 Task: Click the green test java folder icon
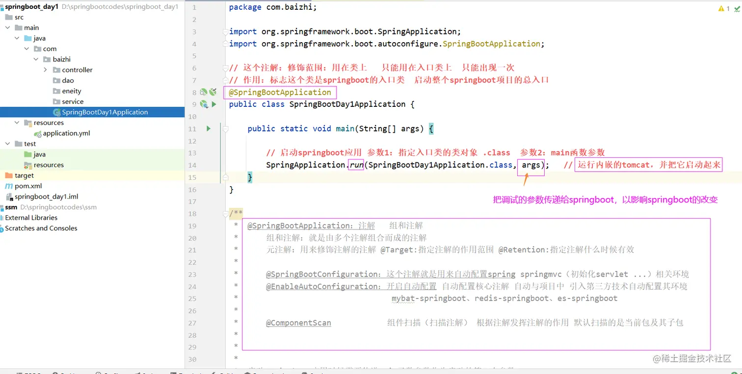(x=28, y=154)
